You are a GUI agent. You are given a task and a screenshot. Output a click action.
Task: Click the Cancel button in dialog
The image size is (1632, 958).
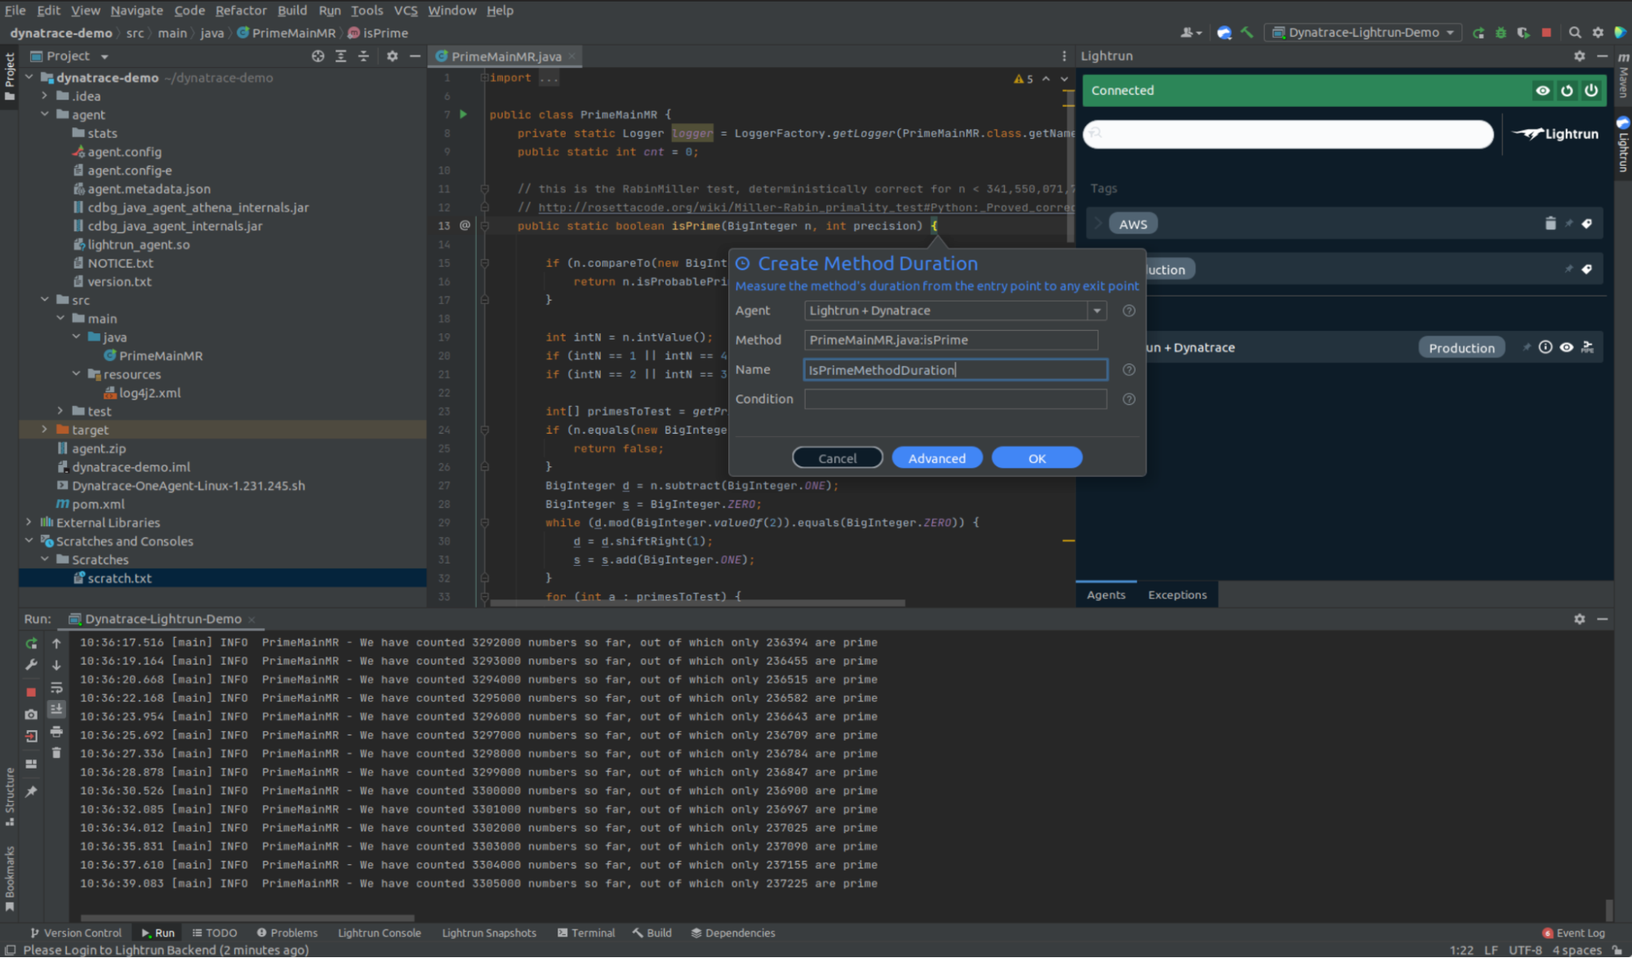point(837,458)
